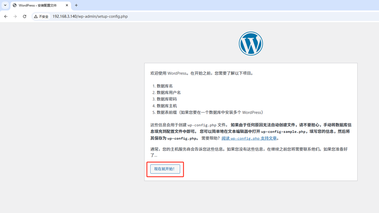Click the 现在就开始! button

tap(165, 169)
